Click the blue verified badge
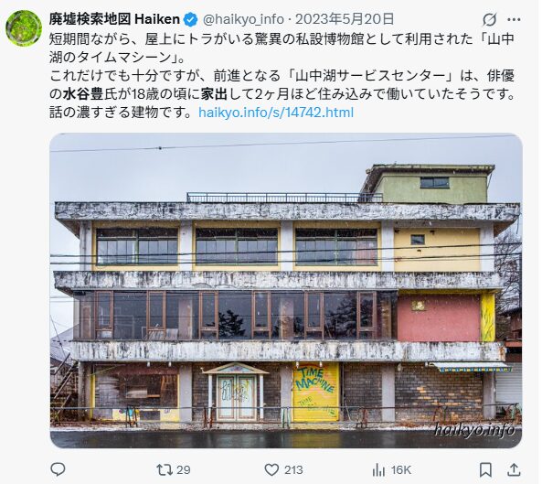 pos(190,19)
